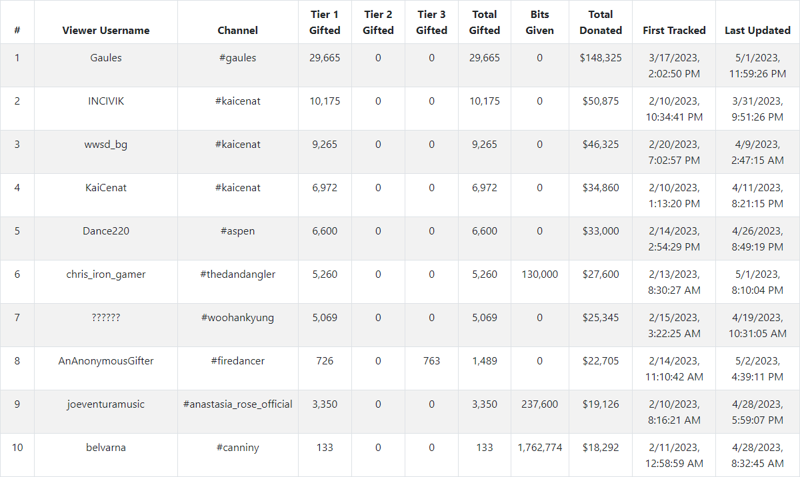This screenshot has width=800, height=477.
Task: Click the Last Updated column header
Action: pos(757,31)
